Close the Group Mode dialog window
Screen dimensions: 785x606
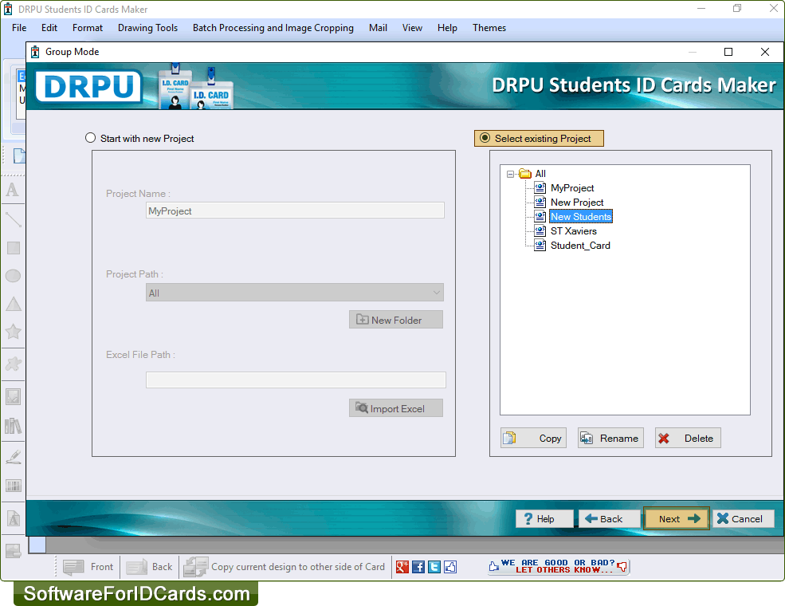tap(764, 52)
